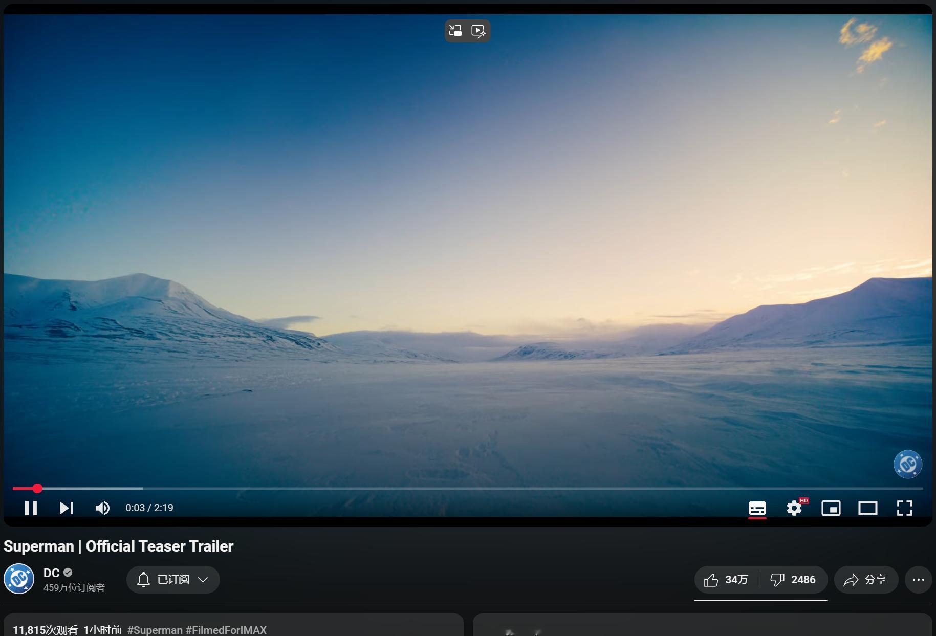The image size is (936, 636).
Task: Switch to miniplayer mode
Action: [831, 508]
